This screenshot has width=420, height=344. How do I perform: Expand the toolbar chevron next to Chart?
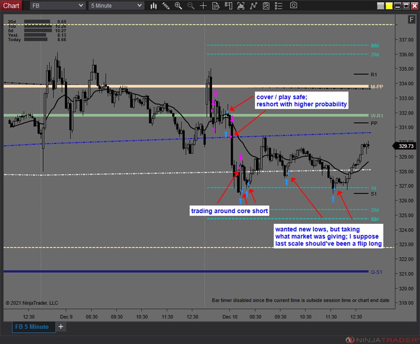pos(24,5)
